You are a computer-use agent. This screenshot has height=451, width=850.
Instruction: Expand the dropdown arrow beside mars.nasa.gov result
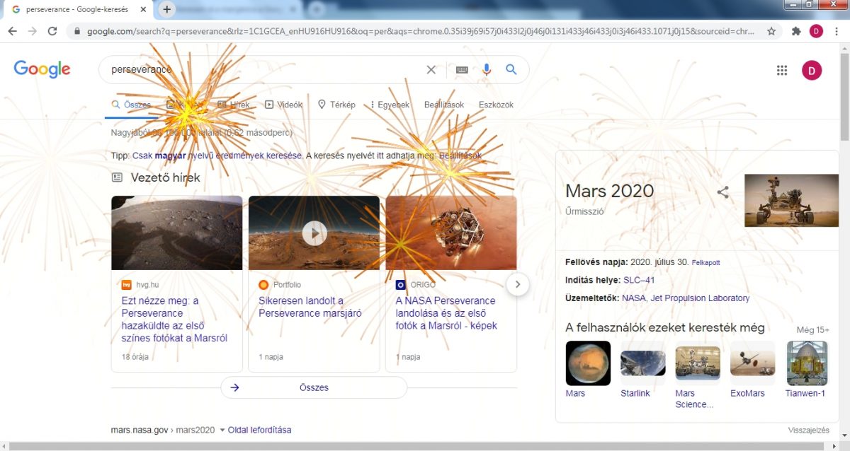[222, 430]
